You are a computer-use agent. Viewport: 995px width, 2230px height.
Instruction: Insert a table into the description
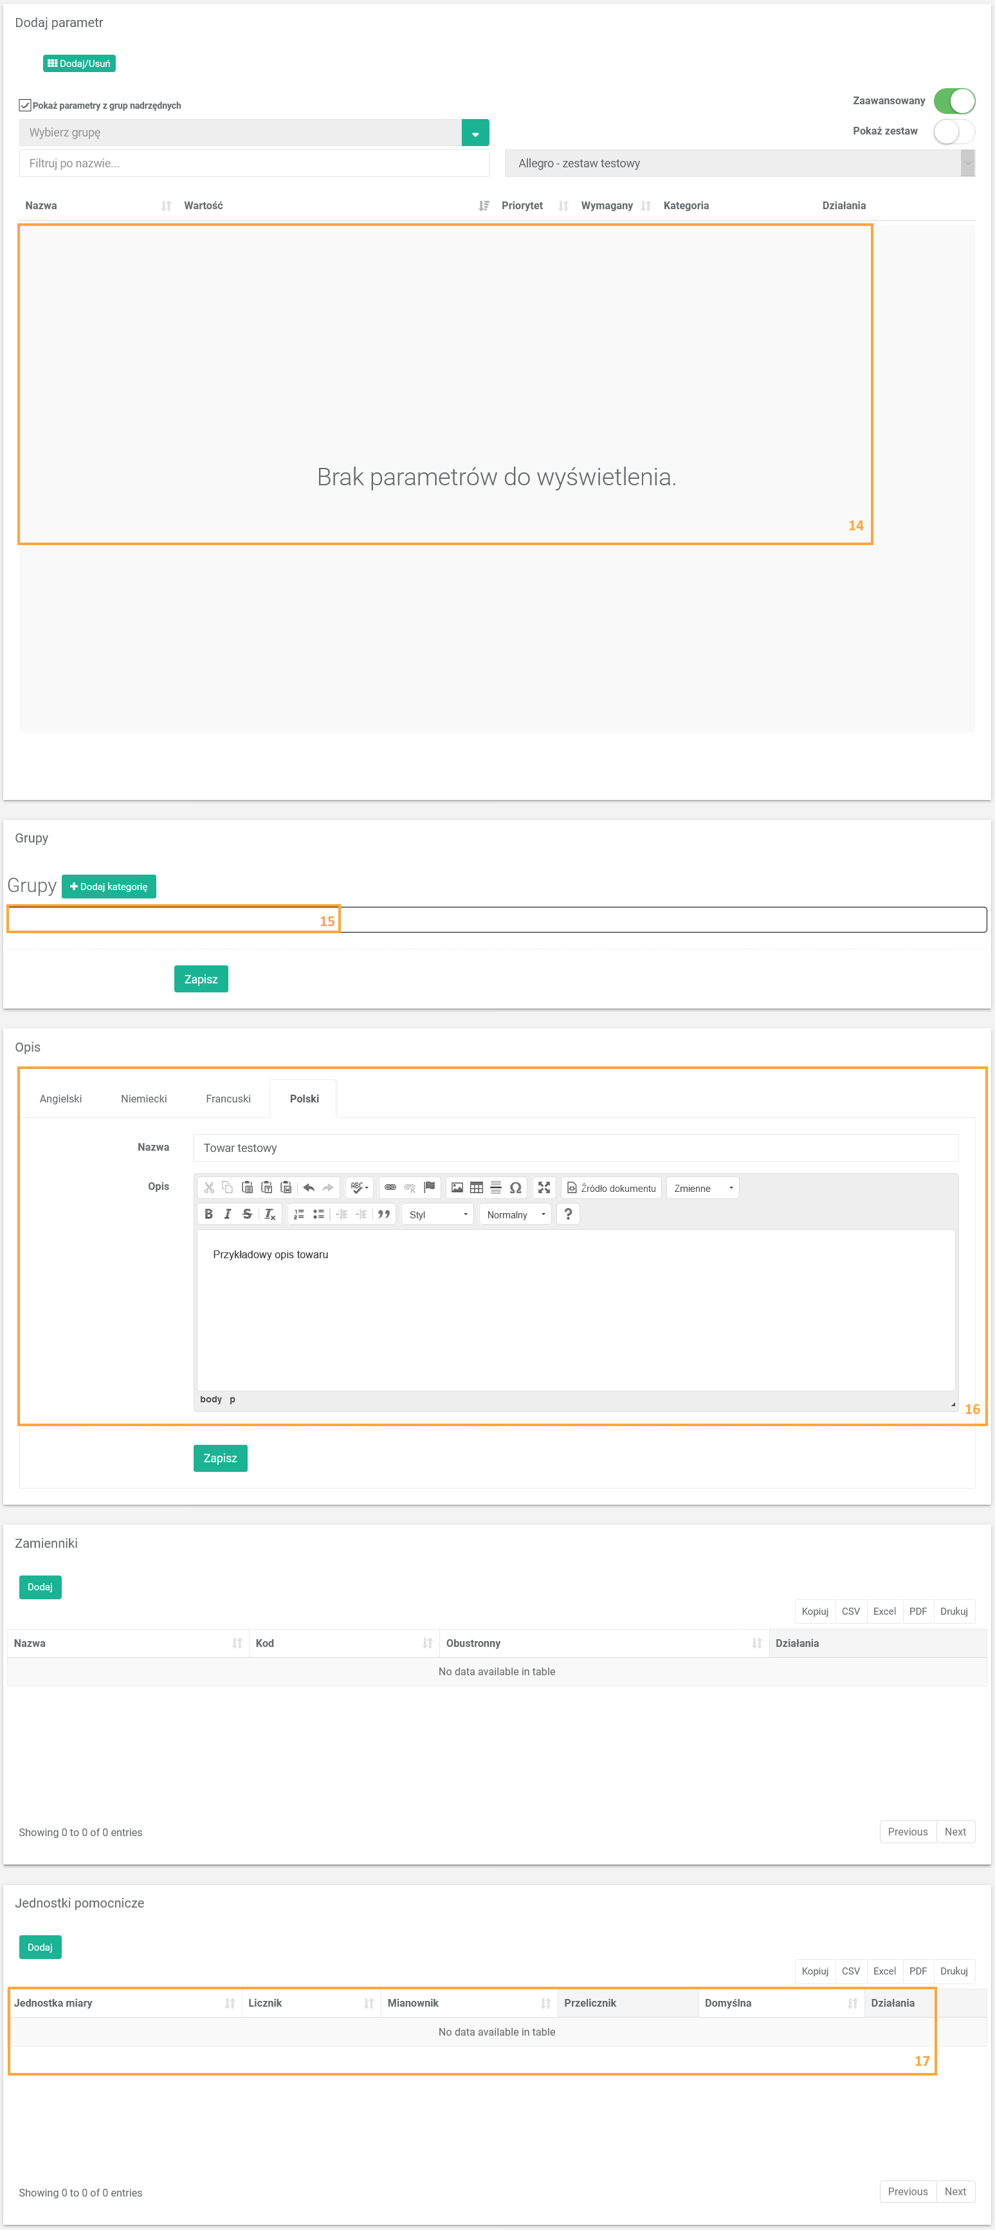(476, 1187)
